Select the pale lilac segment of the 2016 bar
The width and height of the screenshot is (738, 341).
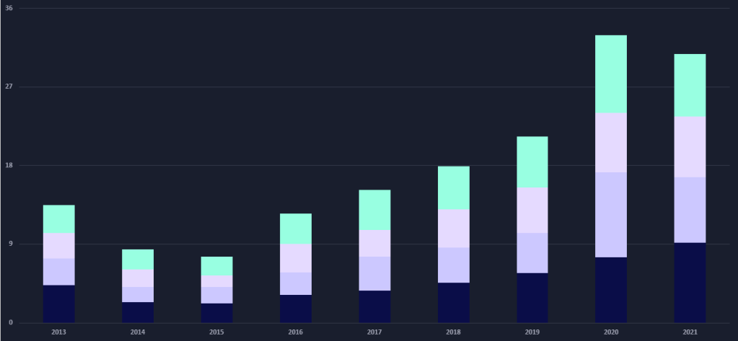[x=296, y=257]
